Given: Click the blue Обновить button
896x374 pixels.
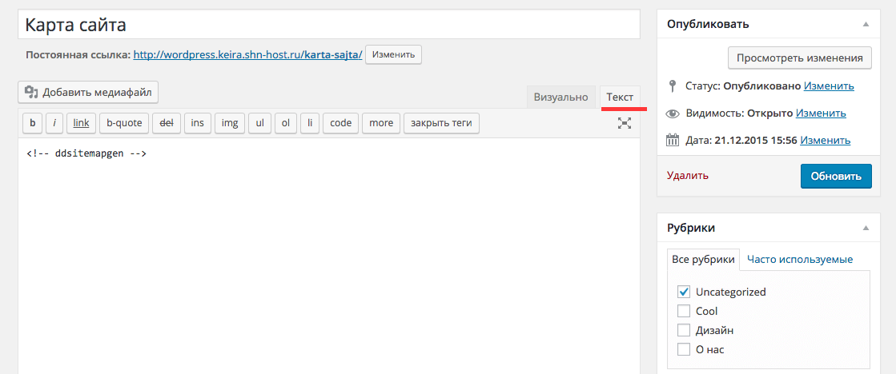Looking at the screenshot, I should pyautogui.click(x=835, y=177).
